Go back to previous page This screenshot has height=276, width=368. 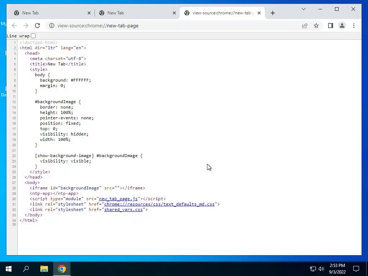click(14, 26)
